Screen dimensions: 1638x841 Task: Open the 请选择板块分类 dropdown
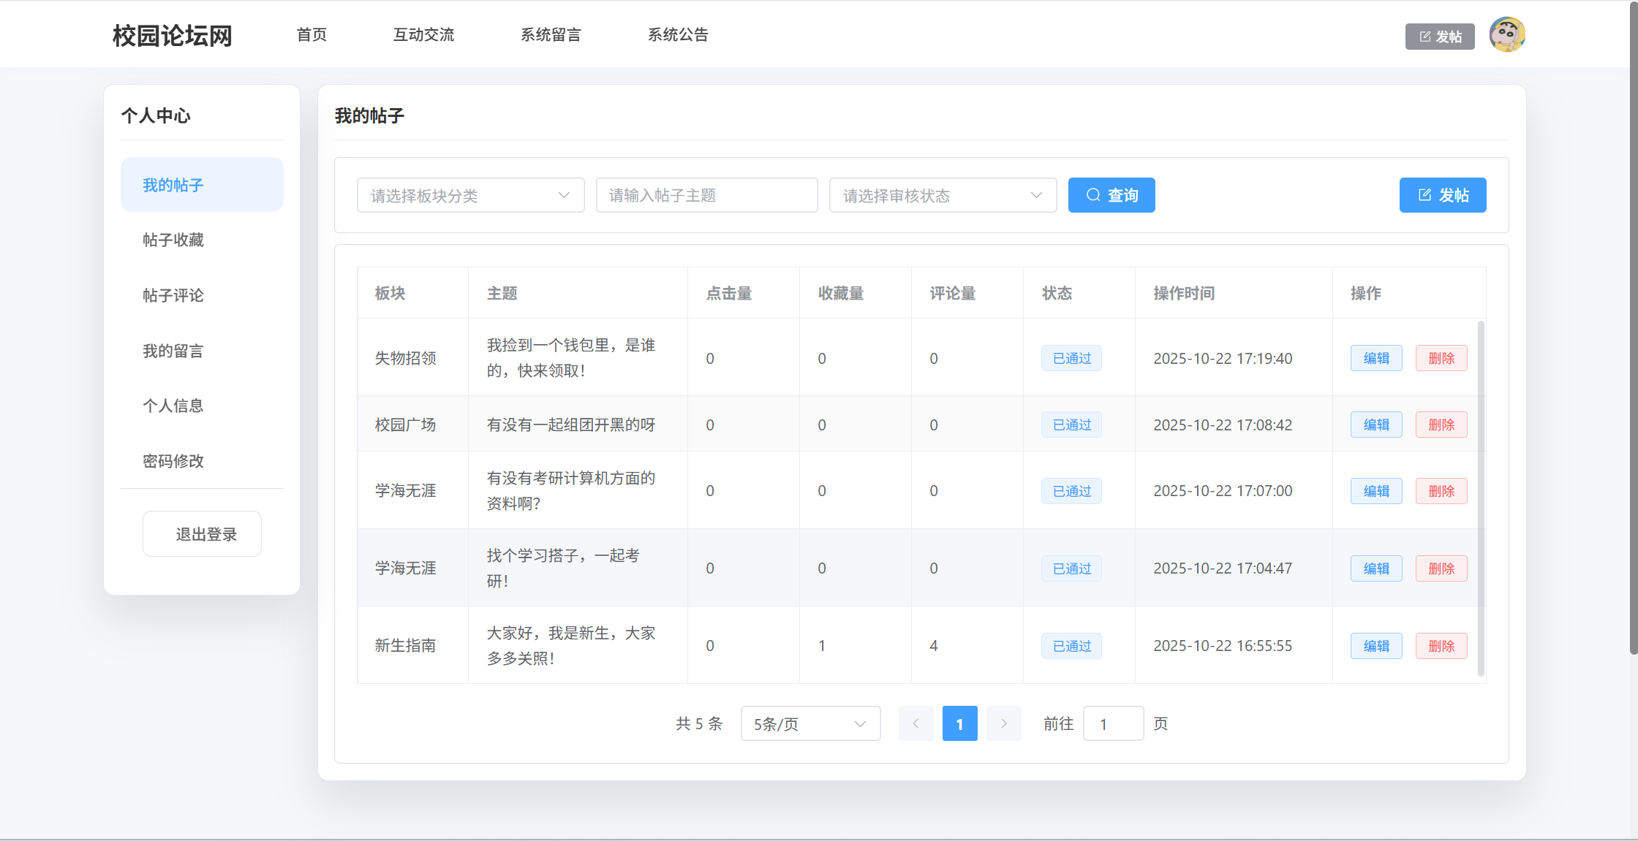pyautogui.click(x=470, y=195)
